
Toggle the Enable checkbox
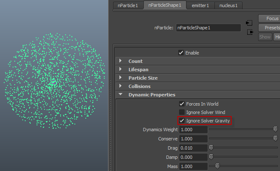tap(181, 53)
